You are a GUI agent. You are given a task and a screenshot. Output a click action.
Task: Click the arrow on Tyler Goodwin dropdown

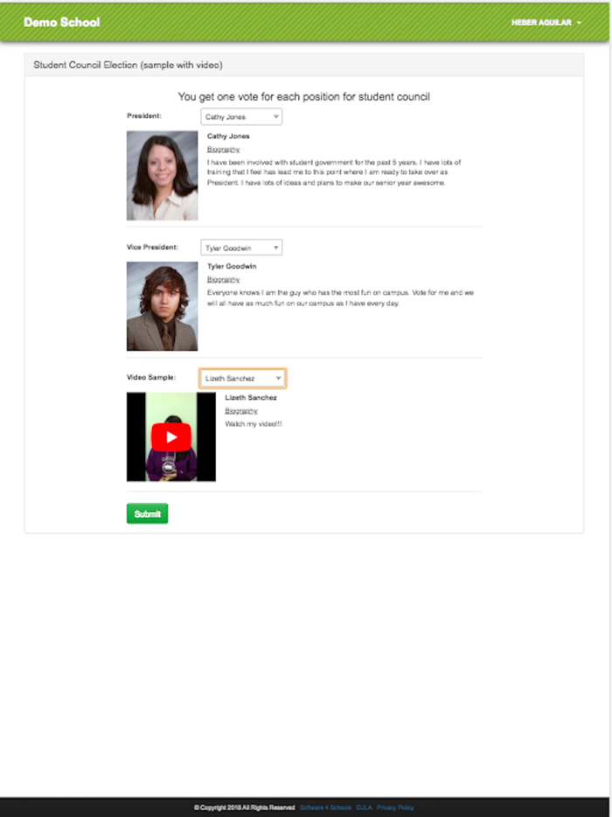275,248
